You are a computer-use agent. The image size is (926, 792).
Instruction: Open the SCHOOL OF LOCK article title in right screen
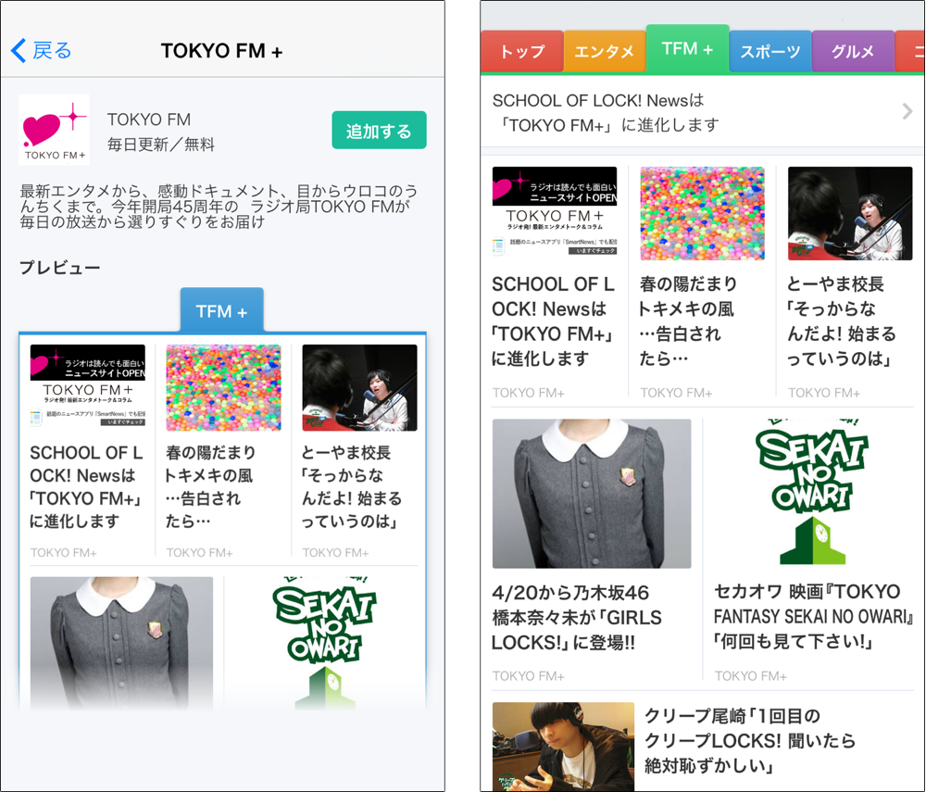(554, 321)
